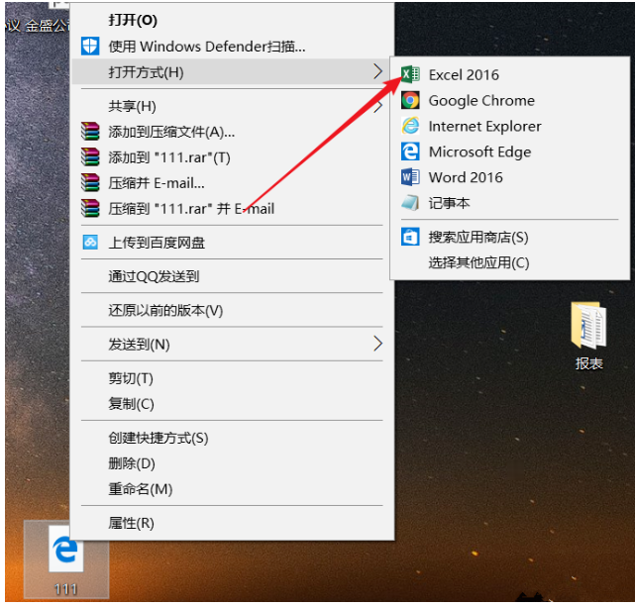Choose 重命名(M) to rename the file
The height and width of the screenshot is (607, 635).
pyautogui.click(x=232, y=489)
